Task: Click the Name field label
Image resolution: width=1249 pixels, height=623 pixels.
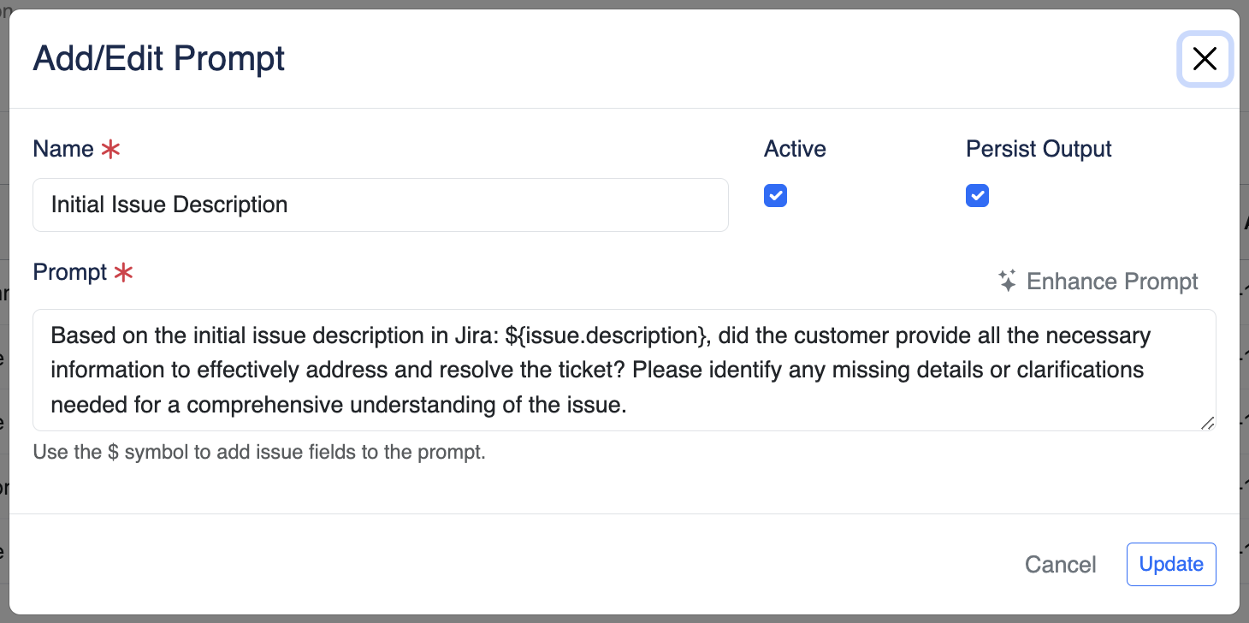Action: [62, 149]
